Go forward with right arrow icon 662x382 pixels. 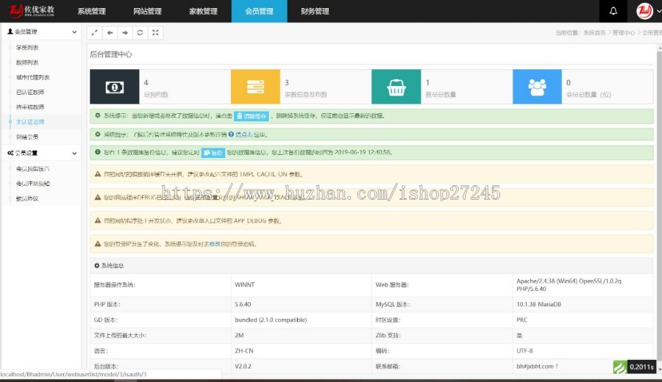click(x=125, y=32)
